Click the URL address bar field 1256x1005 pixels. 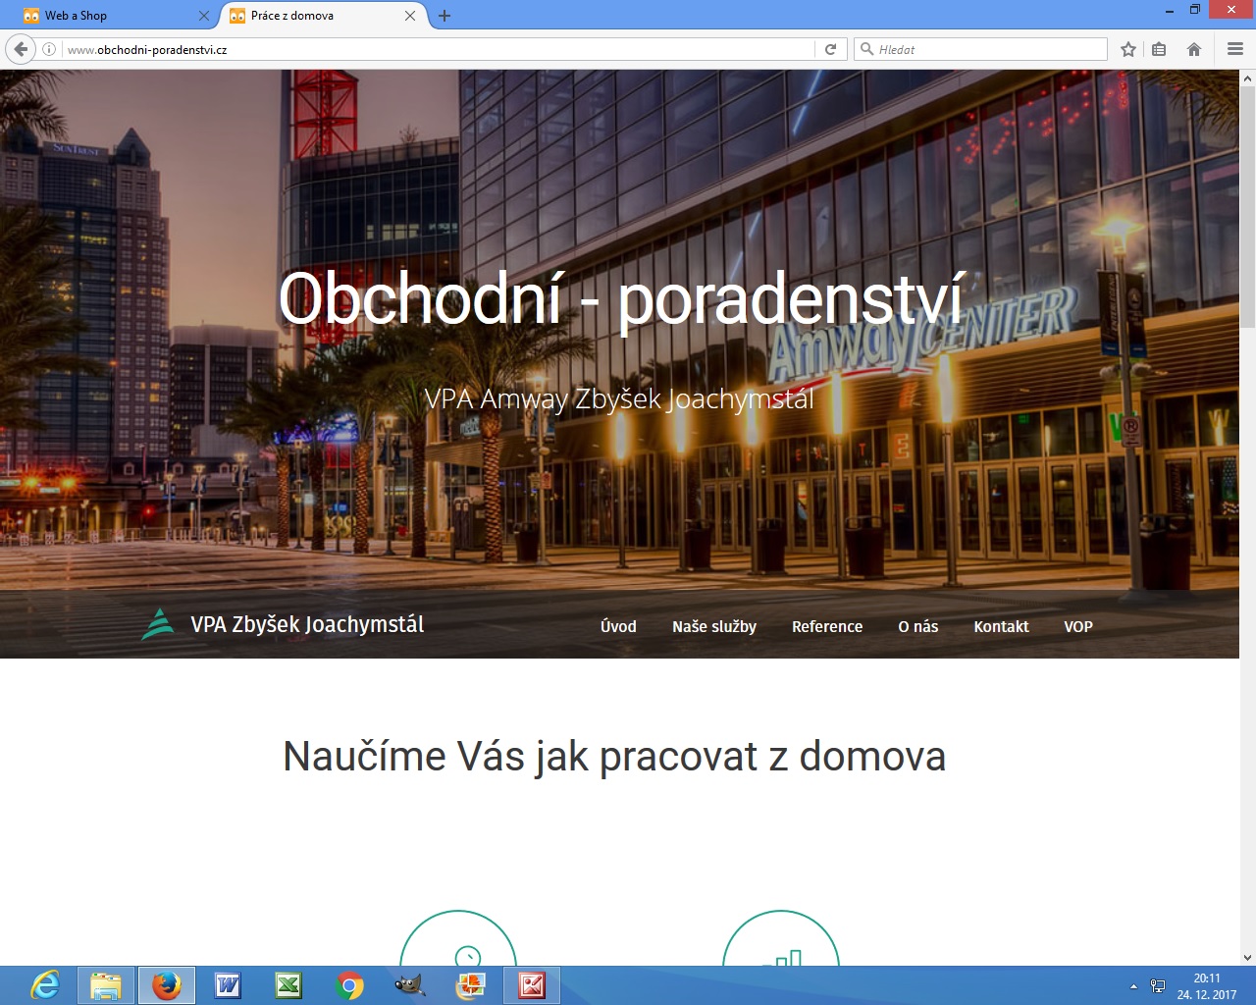click(432, 49)
